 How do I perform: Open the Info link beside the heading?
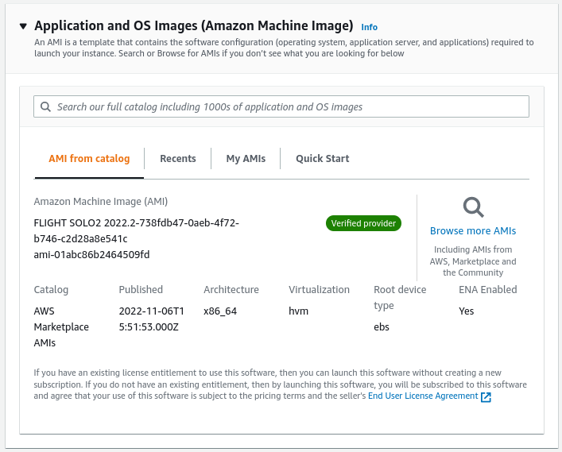[369, 27]
